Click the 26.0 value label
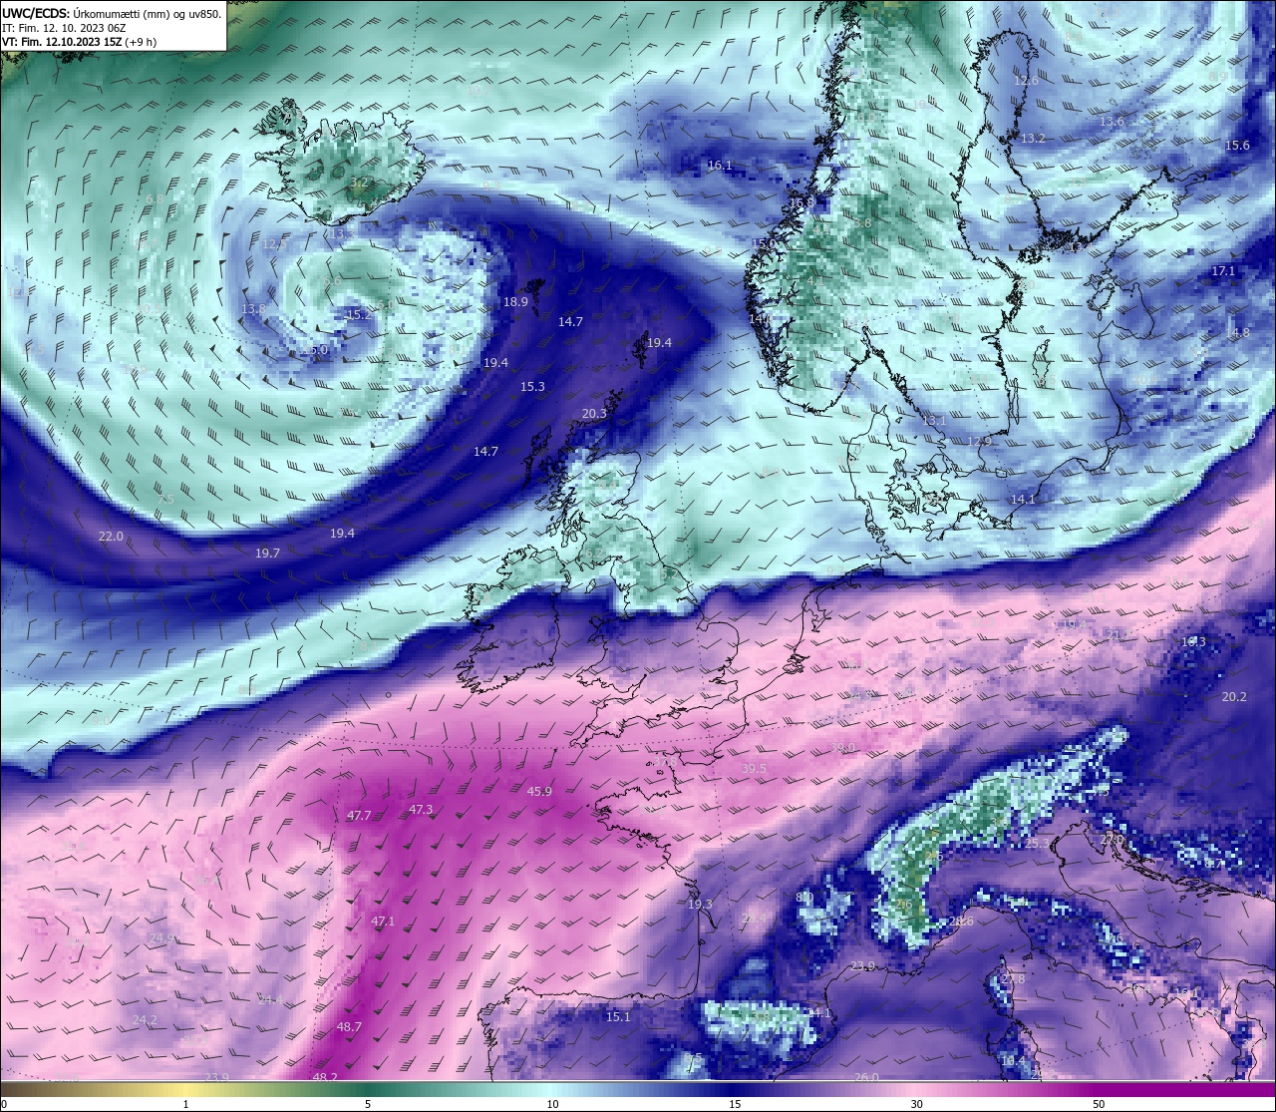 [866, 1077]
